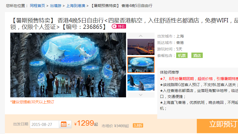Click the ¥1299起 price text
The height and width of the screenshot is (134, 238).
[86, 123]
